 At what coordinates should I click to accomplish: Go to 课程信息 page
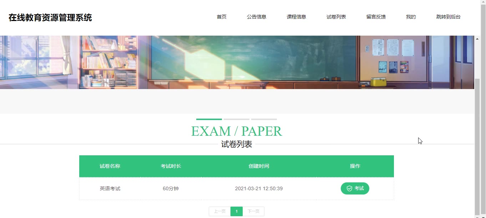[297, 17]
